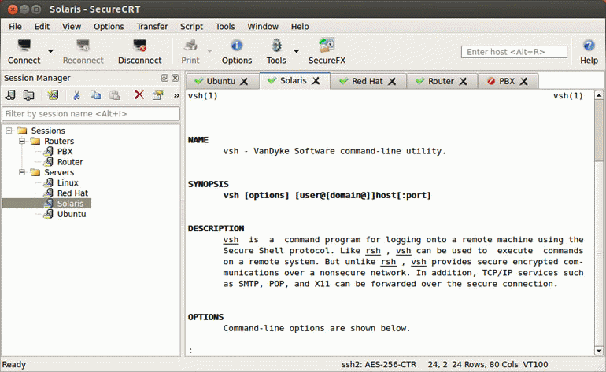Click Session Manager connect-in-tab folder icon
Image resolution: width=606 pixels, height=372 pixels.
28,95
